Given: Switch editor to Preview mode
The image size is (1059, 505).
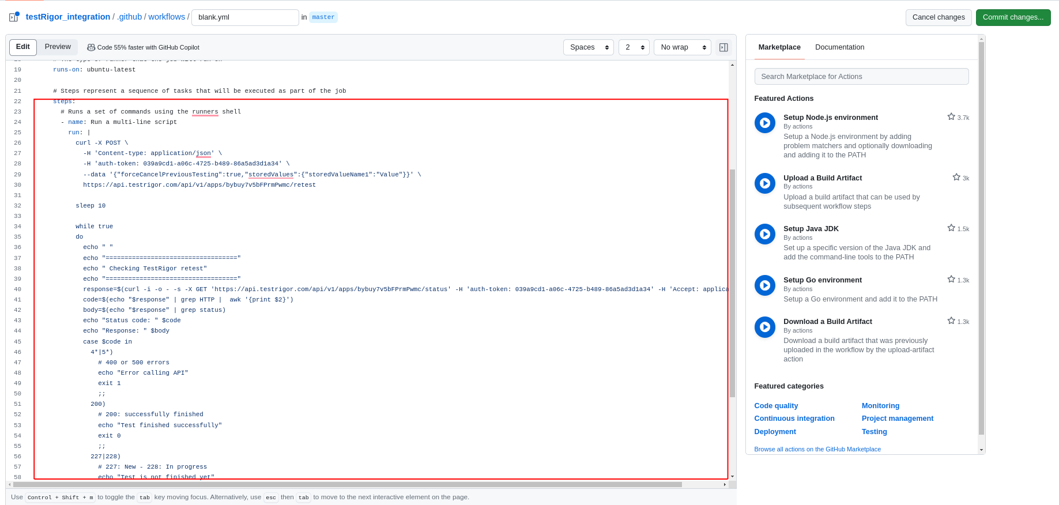Looking at the screenshot, I should click(58, 47).
